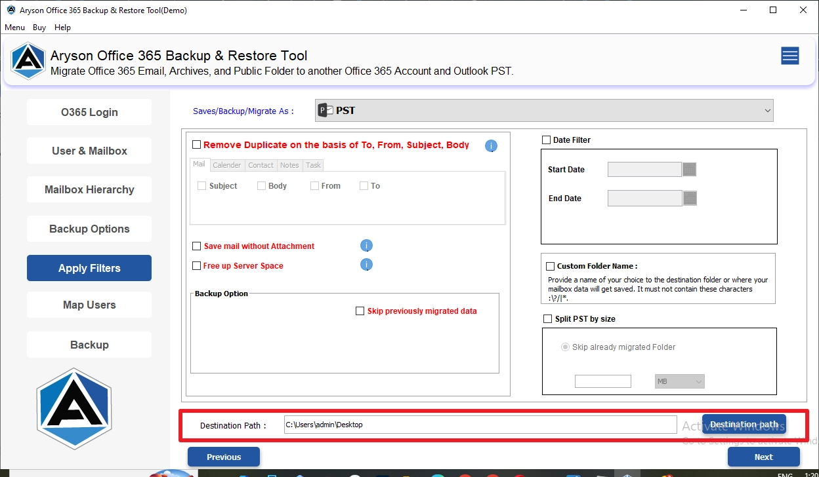This screenshot has width=819, height=477.
Task: Open the End Date calendar picker
Action: [x=689, y=199]
